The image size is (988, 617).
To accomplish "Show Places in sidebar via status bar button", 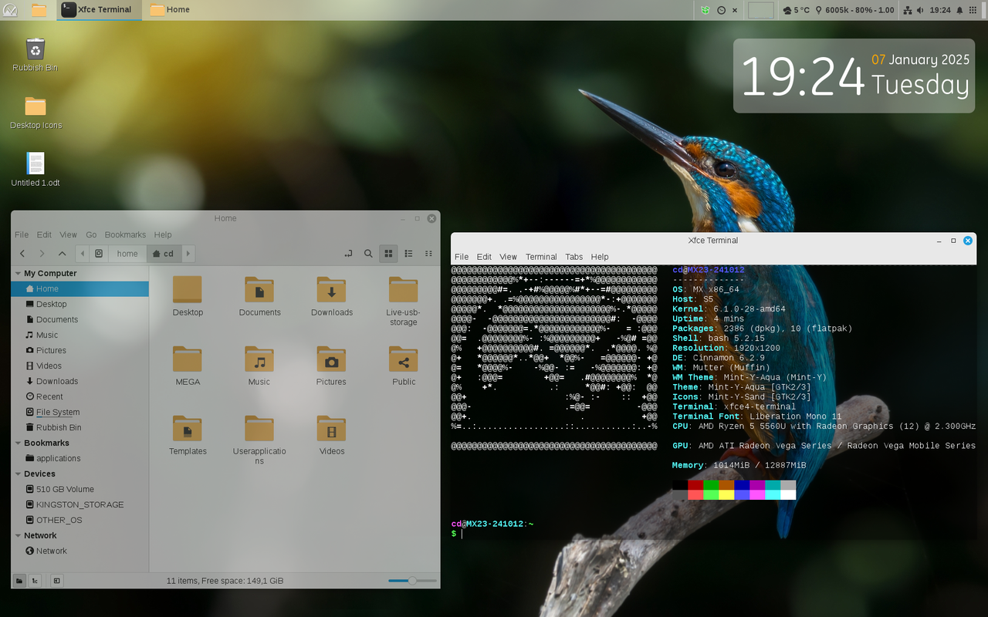I will (x=19, y=581).
